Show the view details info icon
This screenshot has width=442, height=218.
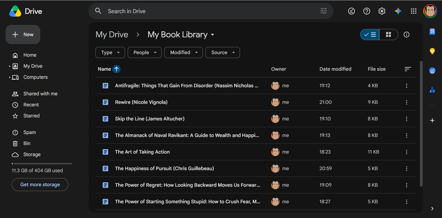pos(407,35)
